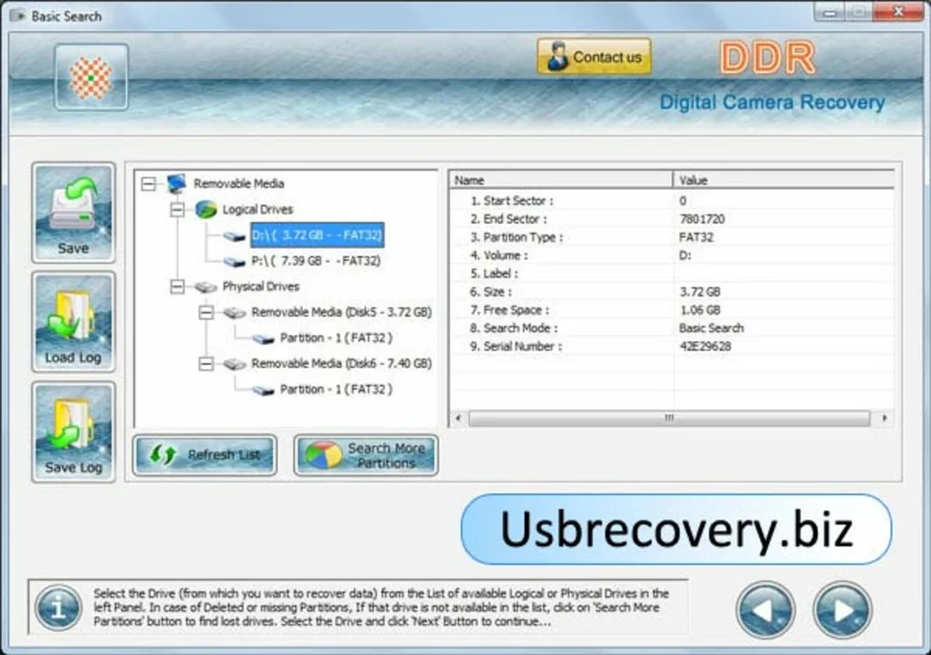Collapse the Removable Media root node
The height and width of the screenshot is (655, 931).
pyautogui.click(x=149, y=183)
